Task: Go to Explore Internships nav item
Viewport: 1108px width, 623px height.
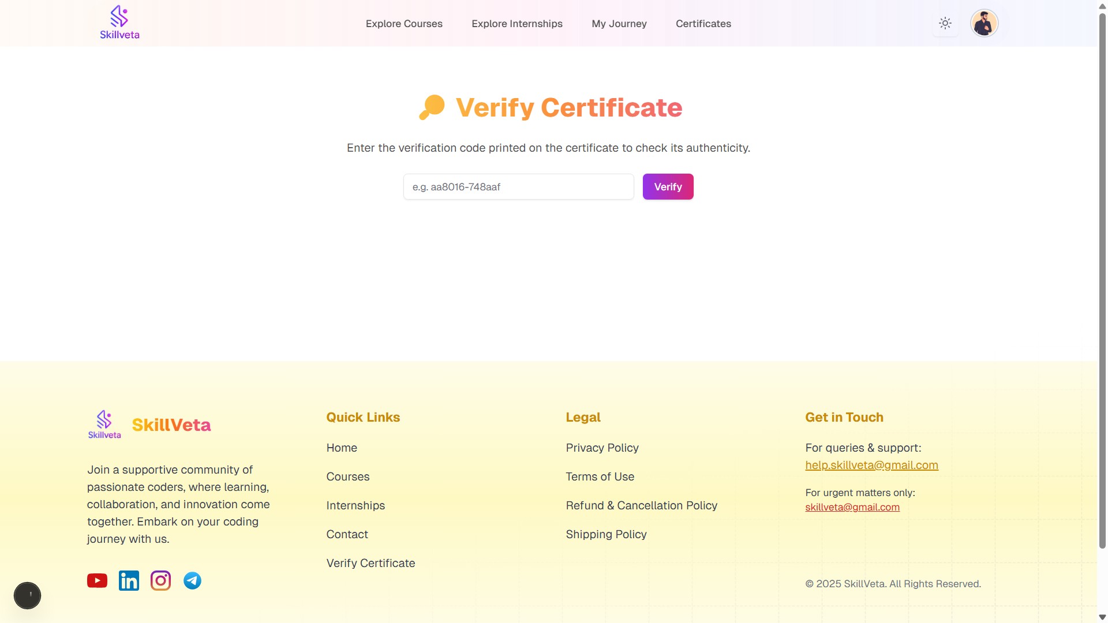Action: [x=517, y=24]
